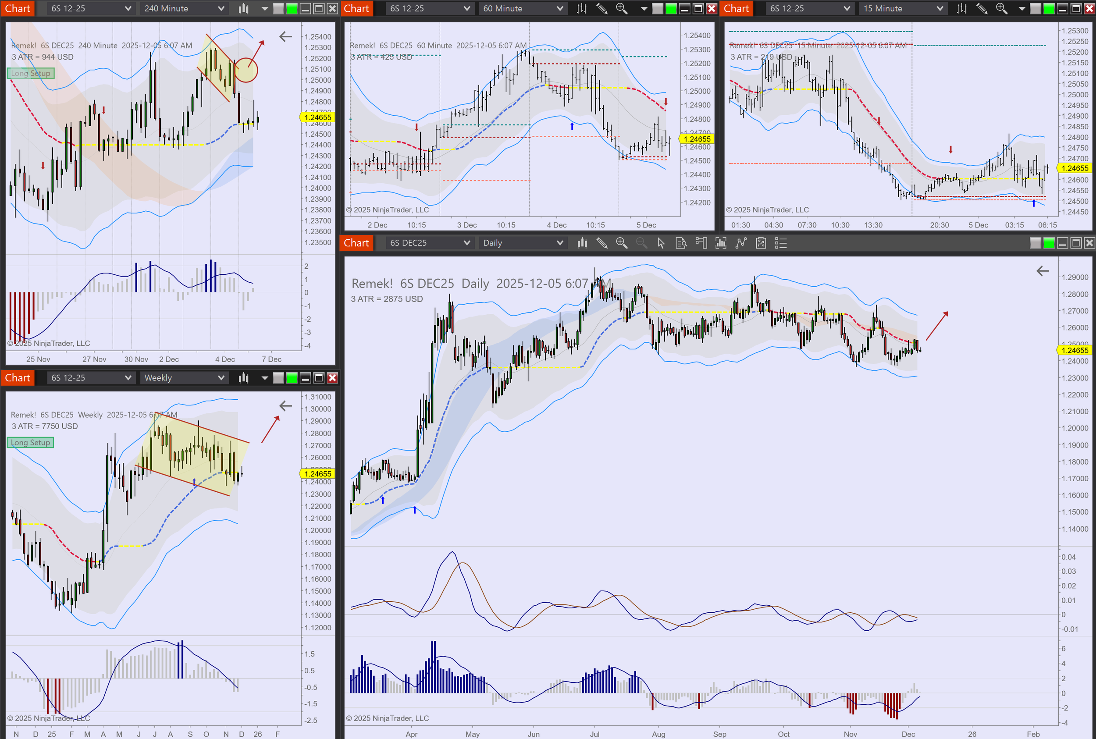Open Indicators dialog on Daily chart
The height and width of the screenshot is (739, 1096).
click(x=721, y=243)
